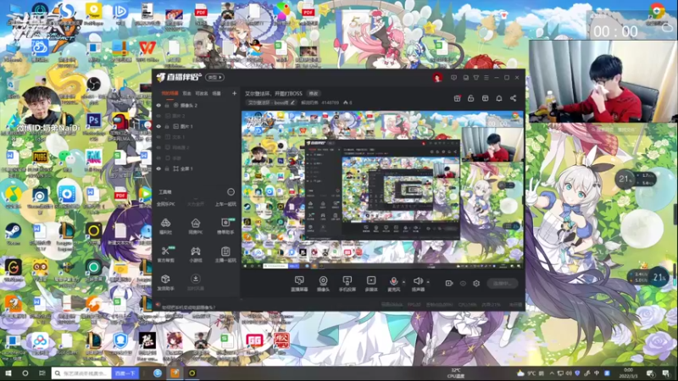Screen dimensions: 678x381
Task: Open the notification center on taskbar
Action: [665, 373]
